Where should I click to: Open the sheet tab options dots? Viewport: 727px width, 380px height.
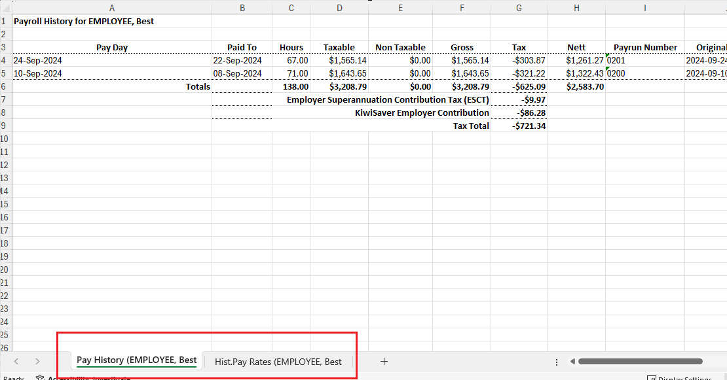click(x=556, y=362)
